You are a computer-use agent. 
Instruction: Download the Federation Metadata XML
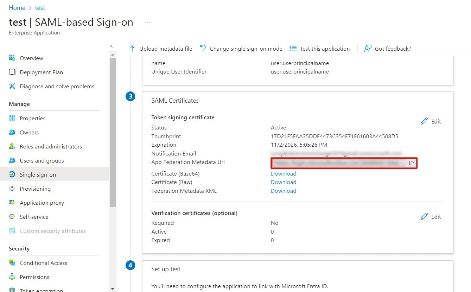tap(284, 191)
